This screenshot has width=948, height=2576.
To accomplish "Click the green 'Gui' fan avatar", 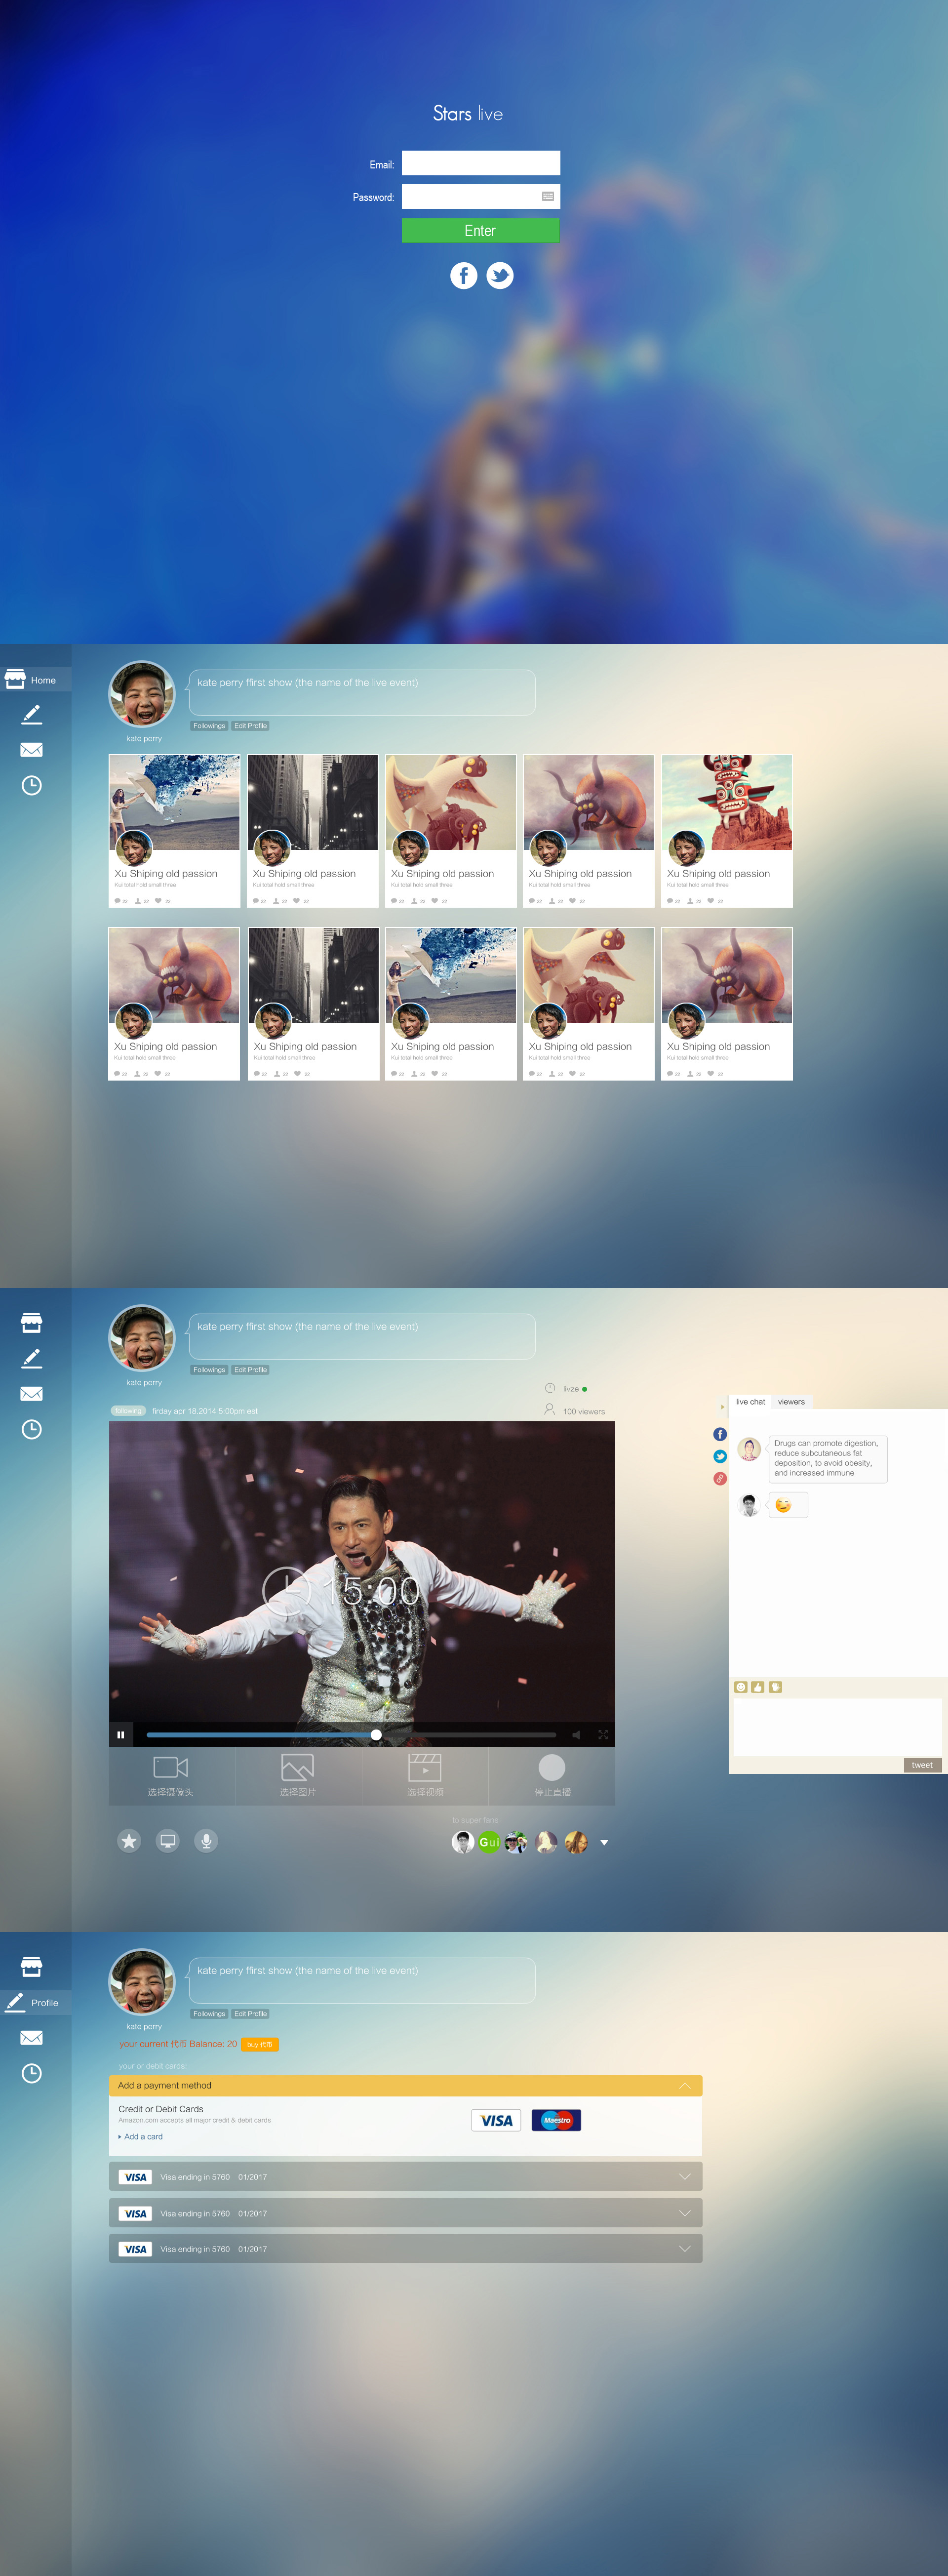I will (489, 1842).
